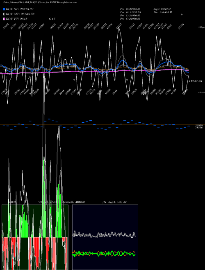Click the 11241.83 last price label
Image resolution: width=205 pixels, height=270 pixels.
[196, 81]
